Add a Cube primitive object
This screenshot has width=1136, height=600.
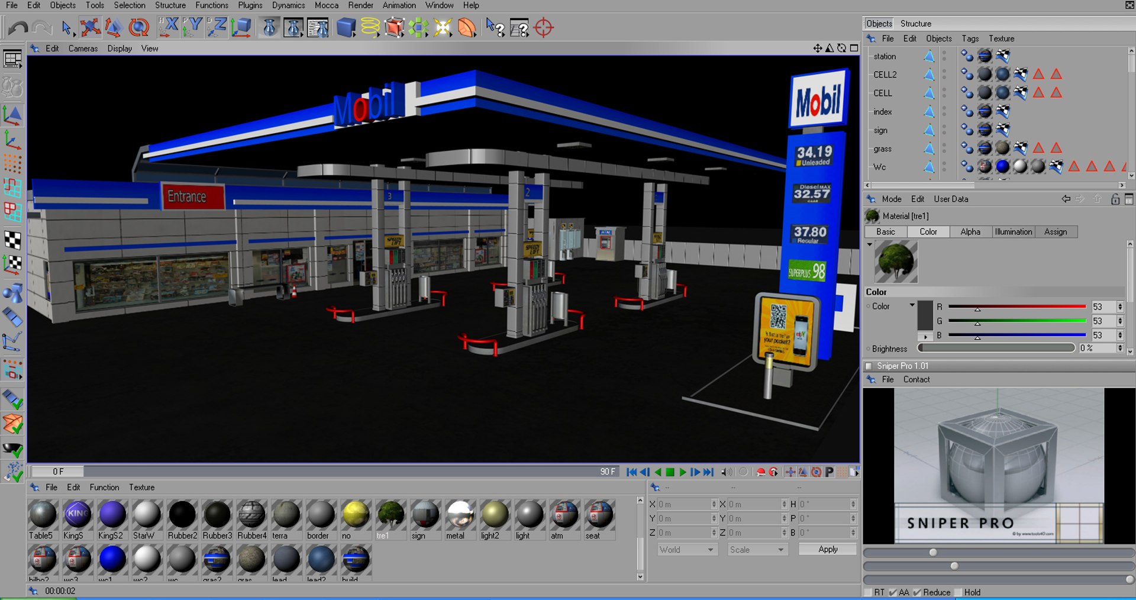pyautogui.click(x=346, y=27)
